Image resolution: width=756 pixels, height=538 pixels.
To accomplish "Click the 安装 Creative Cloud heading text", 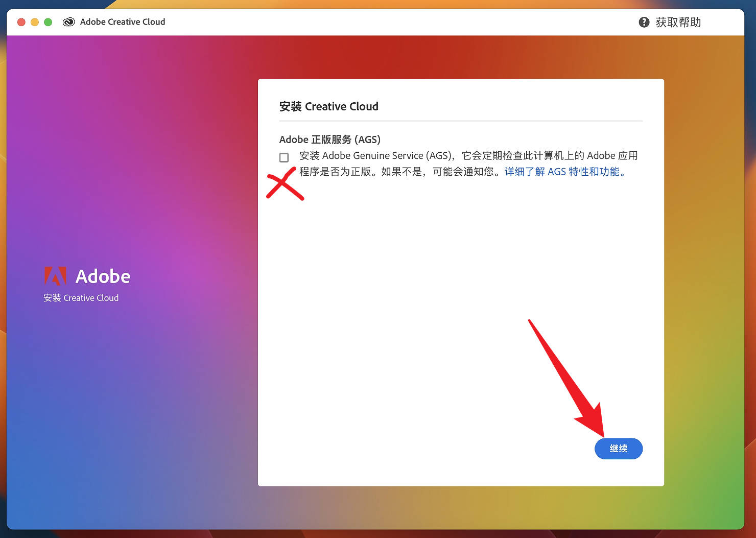I will (328, 106).
